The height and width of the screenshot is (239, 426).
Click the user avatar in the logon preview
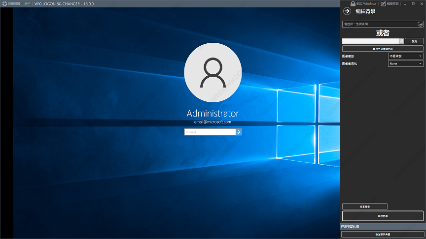pos(213,72)
